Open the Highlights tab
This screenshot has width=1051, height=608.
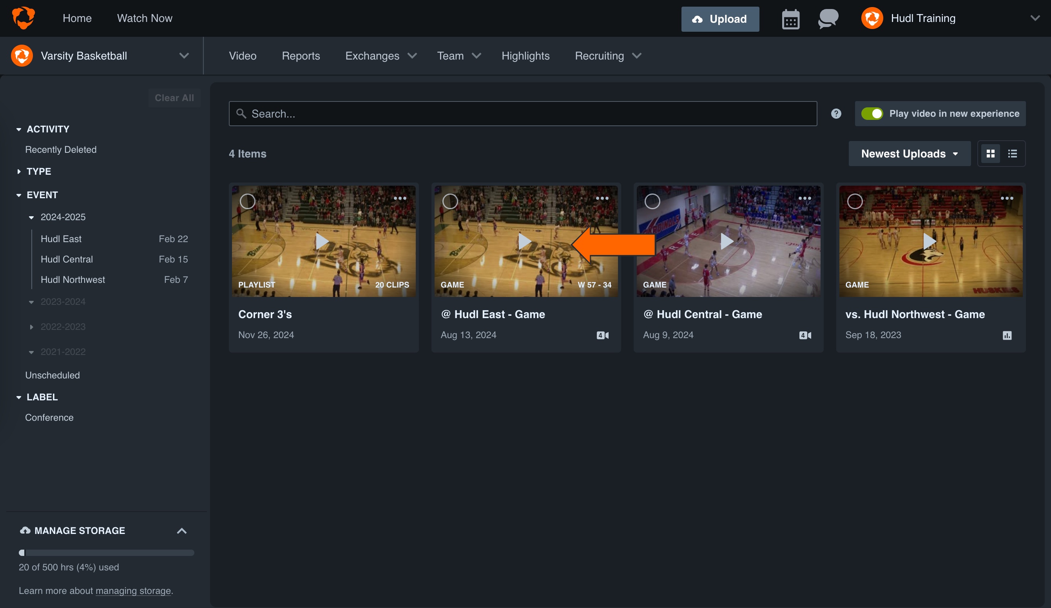click(x=525, y=56)
